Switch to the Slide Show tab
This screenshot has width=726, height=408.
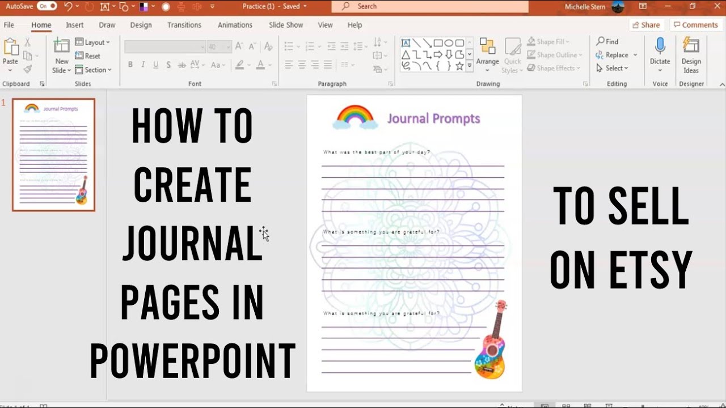coord(286,25)
